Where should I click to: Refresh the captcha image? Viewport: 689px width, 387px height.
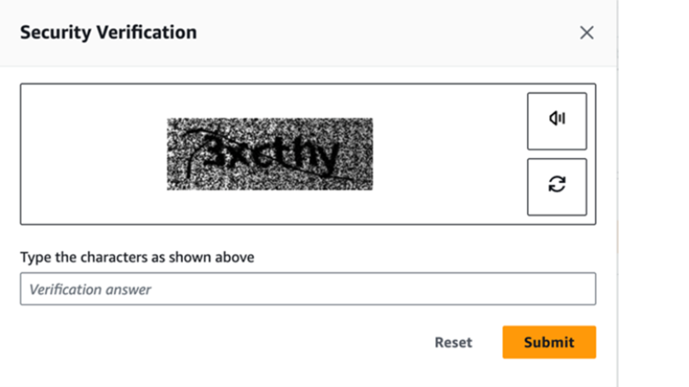click(x=557, y=187)
